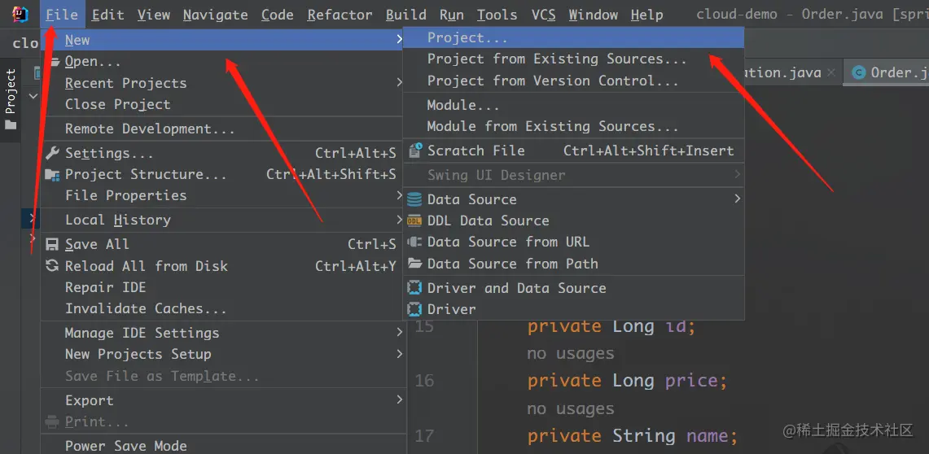Expand the Local History submenu arrow
The width and height of the screenshot is (929, 454).
[399, 220]
